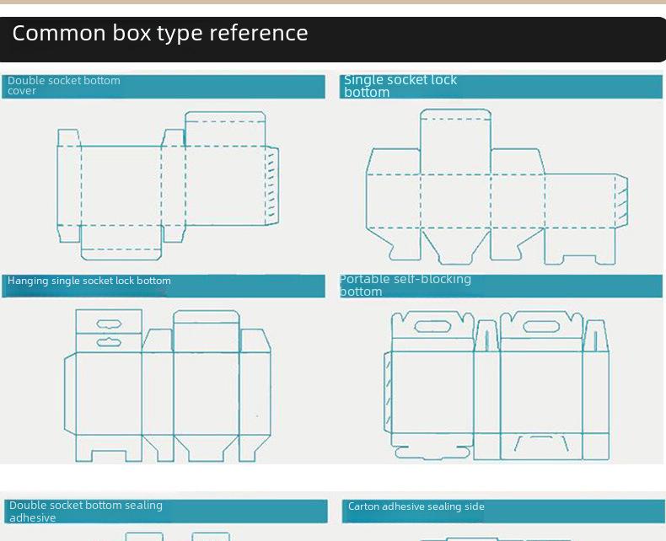Click the single socket lock bottom box diagram
The image size is (666, 541).
[496, 187]
